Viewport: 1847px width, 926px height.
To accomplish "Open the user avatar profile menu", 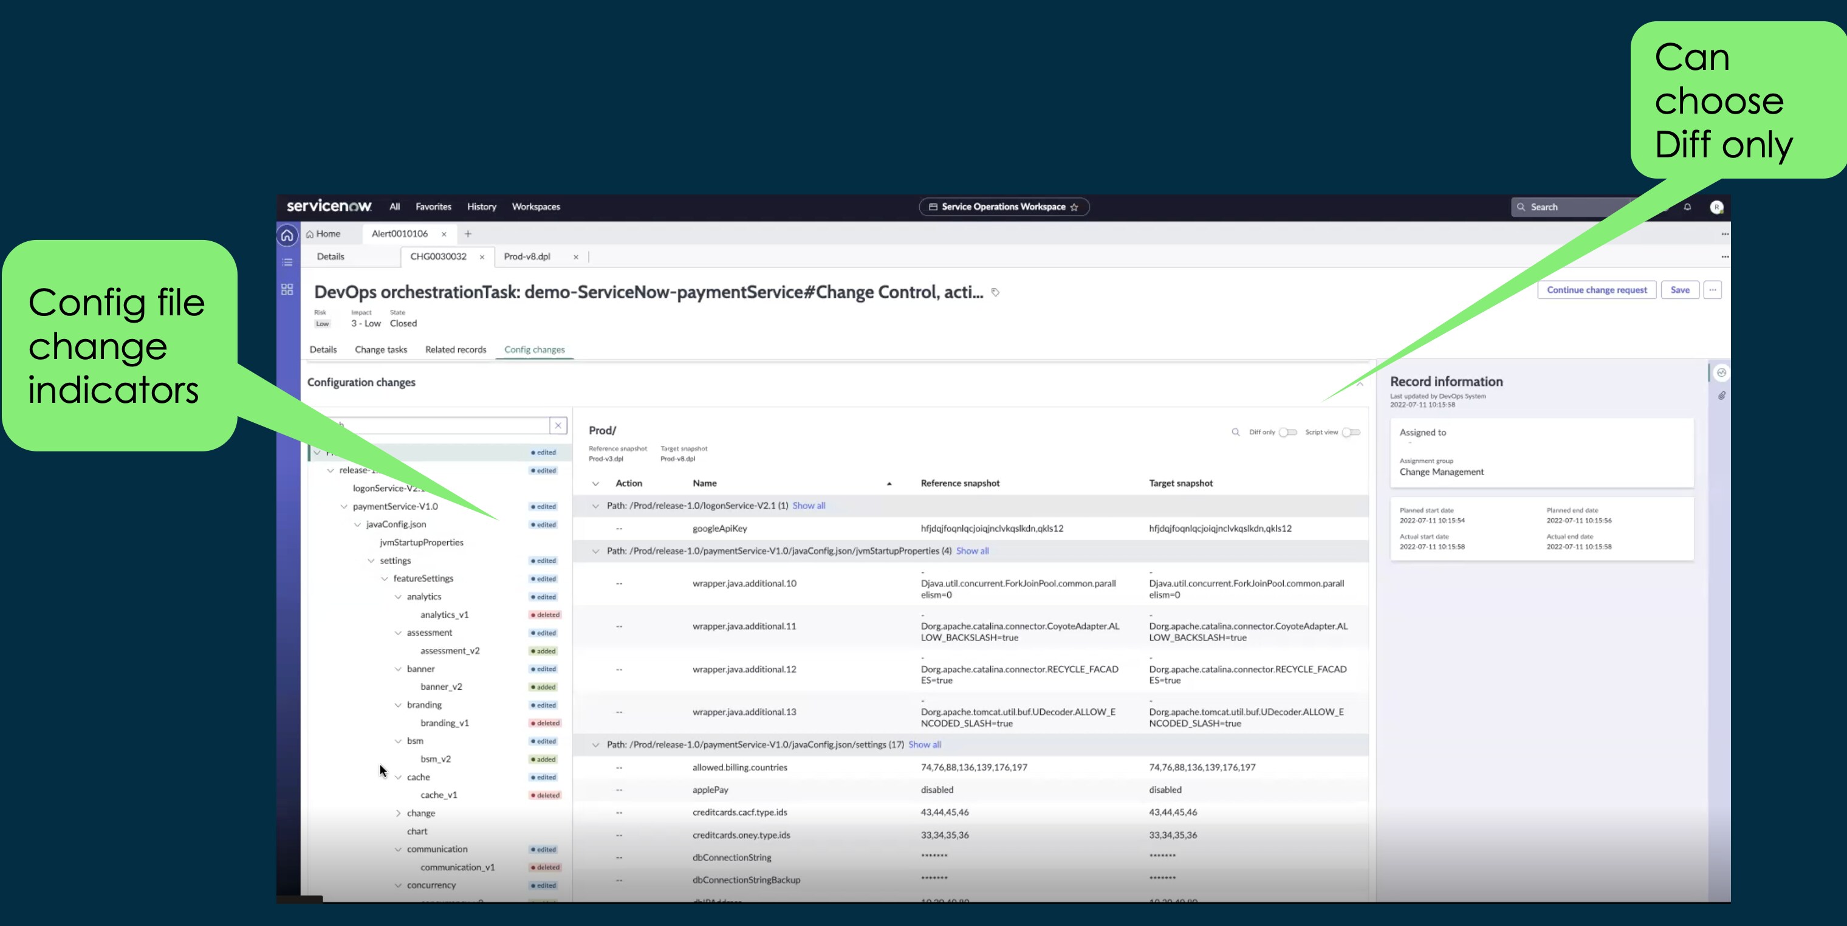I will (x=1716, y=207).
